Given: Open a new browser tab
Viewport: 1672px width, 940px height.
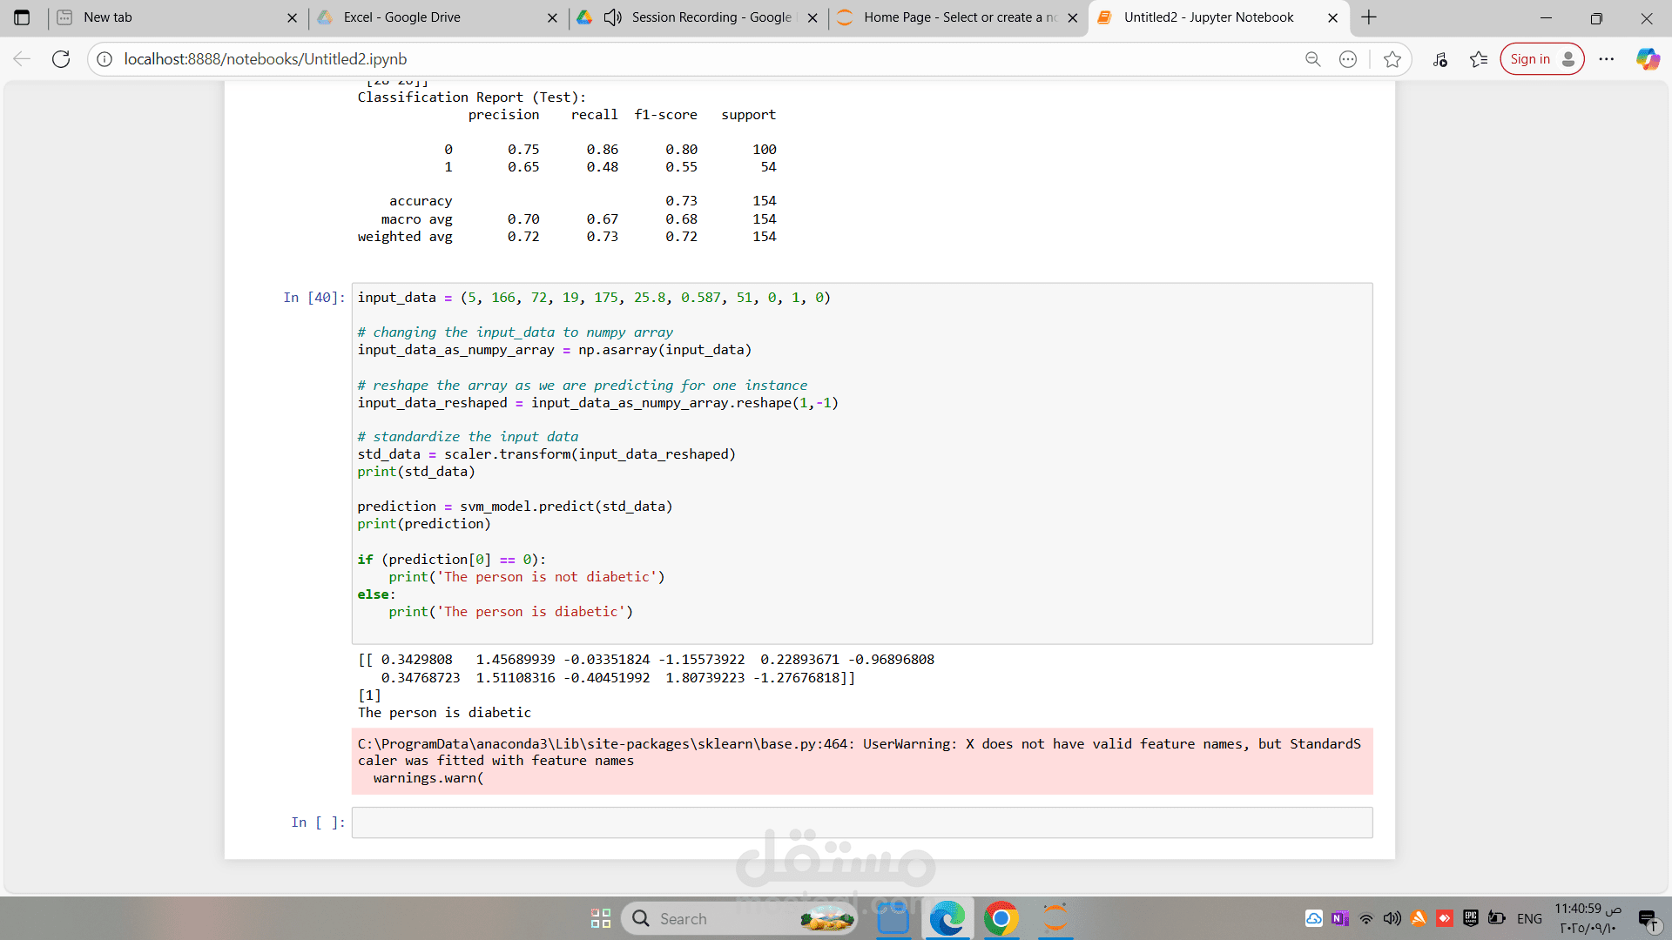Looking at the screenshot, I should coord(1369,17).
